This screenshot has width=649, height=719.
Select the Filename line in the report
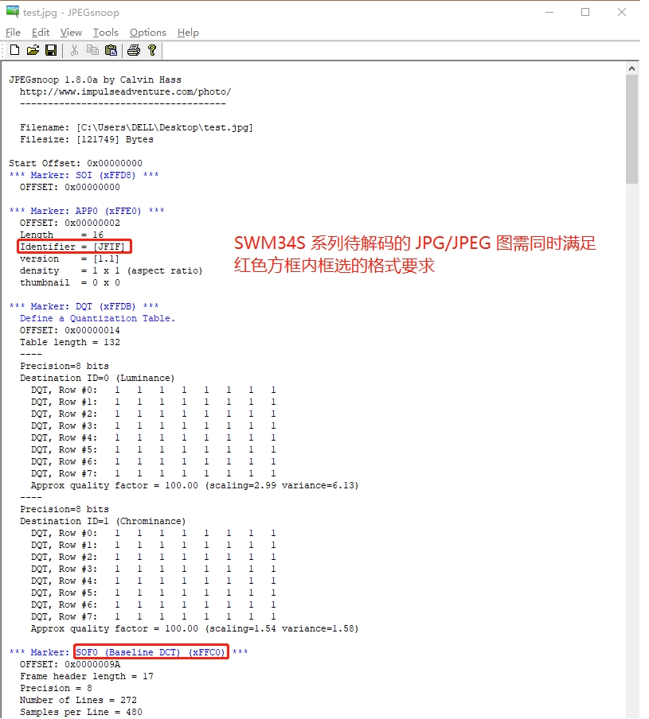point(135,126)
